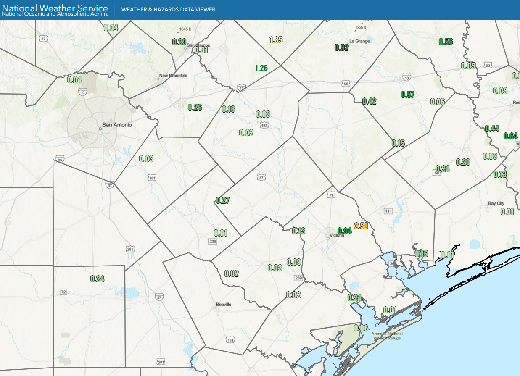Select the 1045 ft elevation marker

(184, 29)
